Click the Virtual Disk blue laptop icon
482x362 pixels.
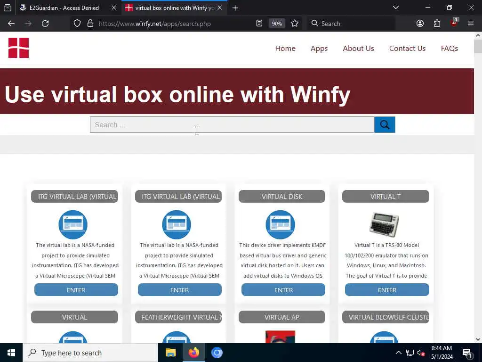click(x=280, y=225)
